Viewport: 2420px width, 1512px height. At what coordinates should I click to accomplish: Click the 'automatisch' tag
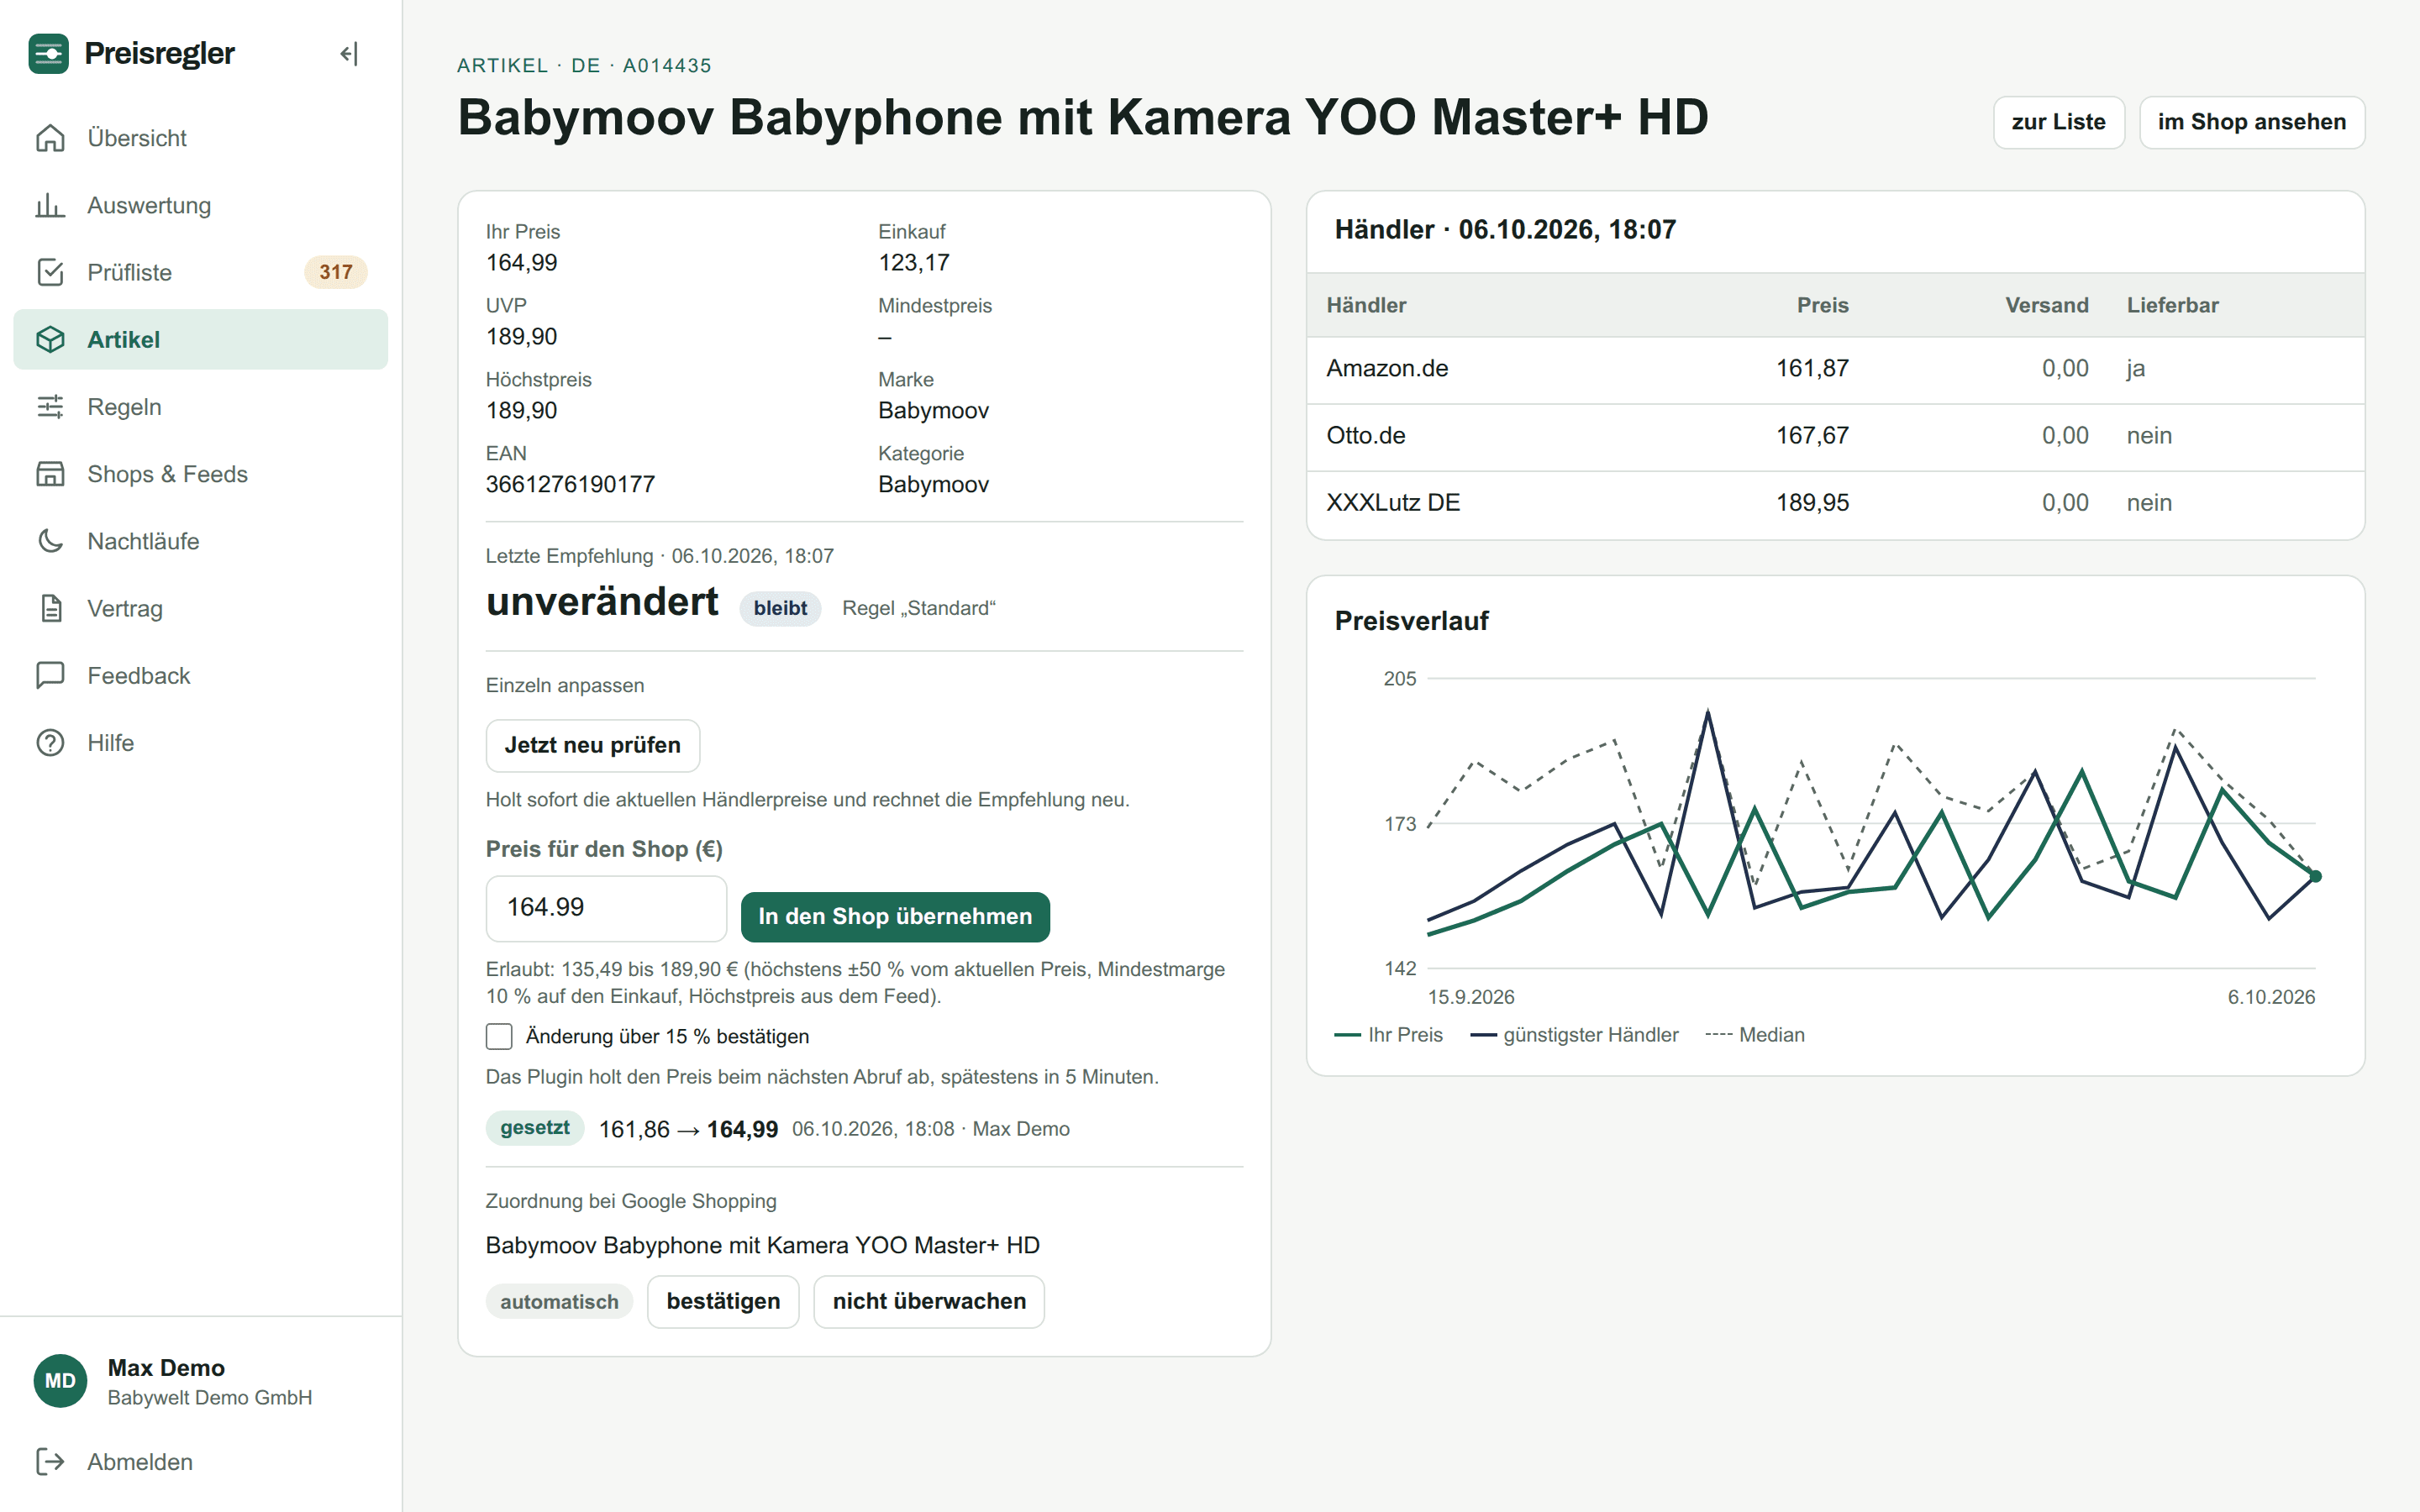559,1301
